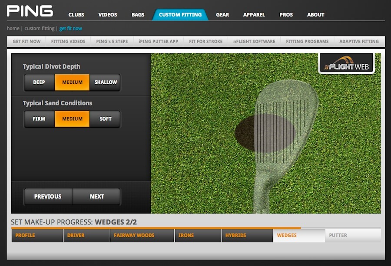Click NEXT to continue fitting

tap(96, 196)
